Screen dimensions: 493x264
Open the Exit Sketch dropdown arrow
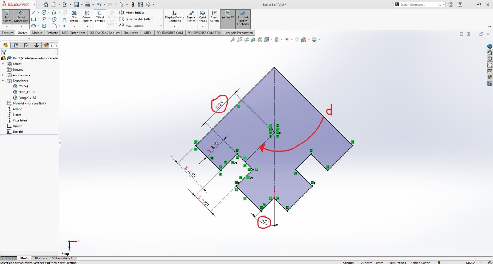[x=7, y=26]
